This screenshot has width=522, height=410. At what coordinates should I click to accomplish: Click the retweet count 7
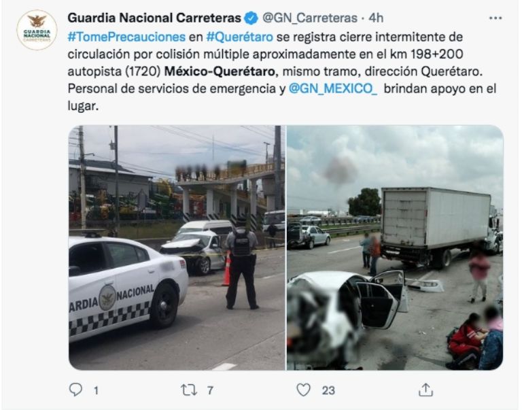click(x=210, y=390)
